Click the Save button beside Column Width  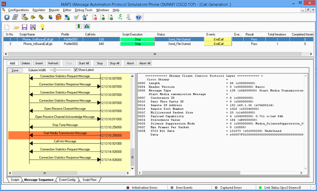15,70
